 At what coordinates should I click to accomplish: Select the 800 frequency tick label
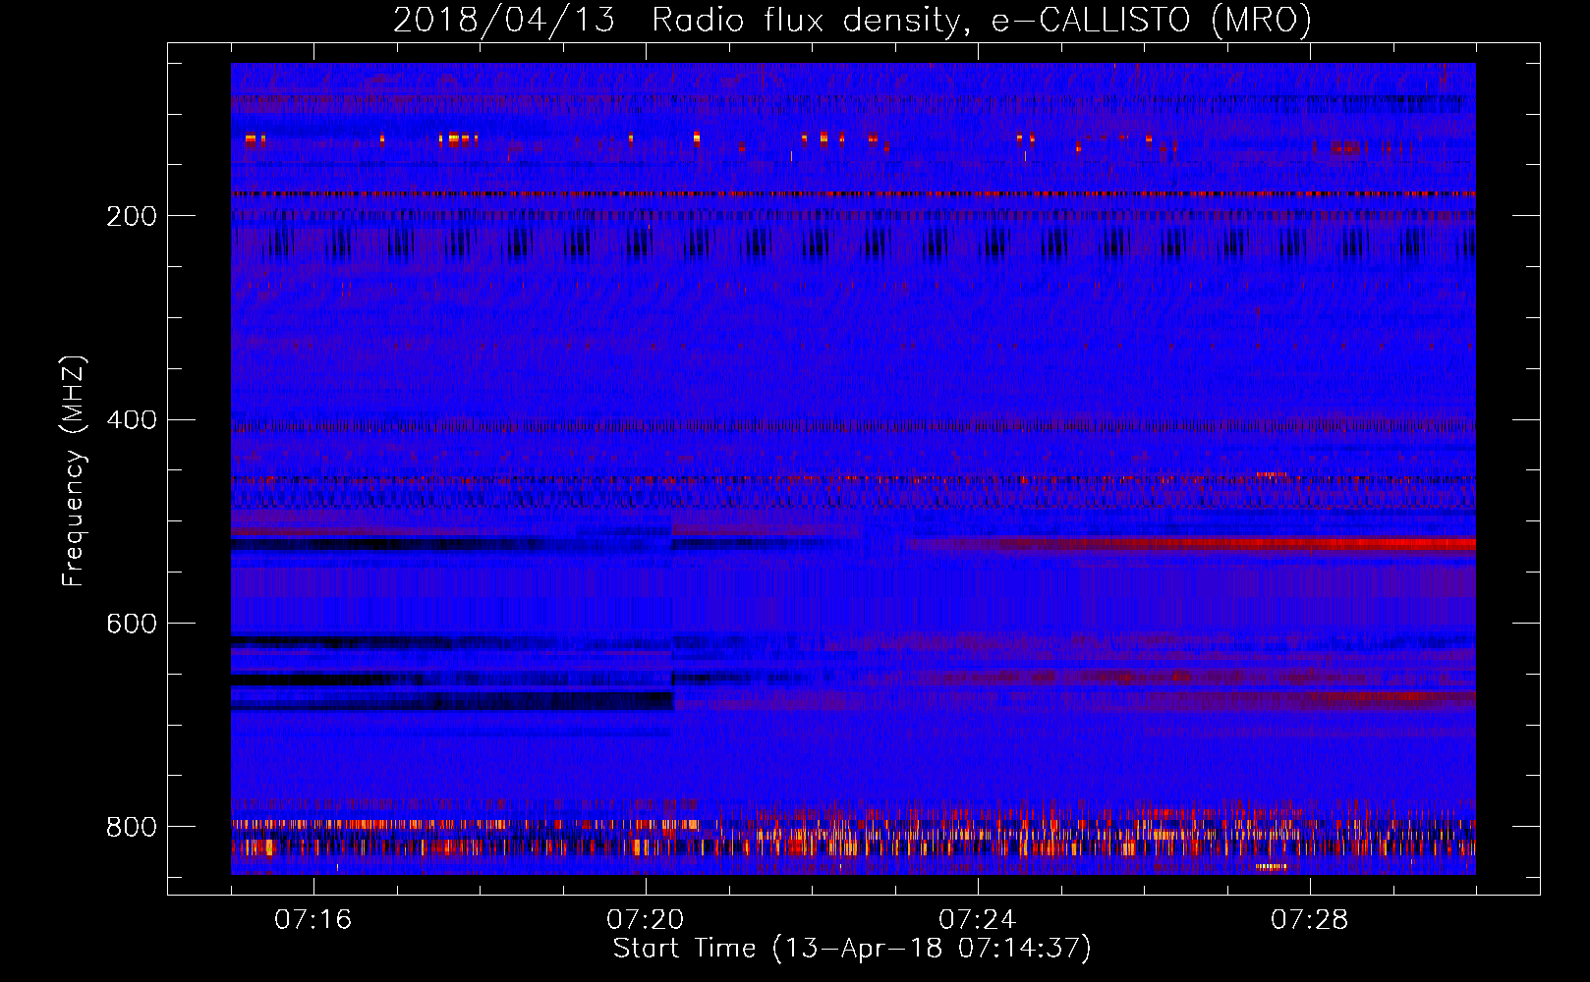point(132,827)
